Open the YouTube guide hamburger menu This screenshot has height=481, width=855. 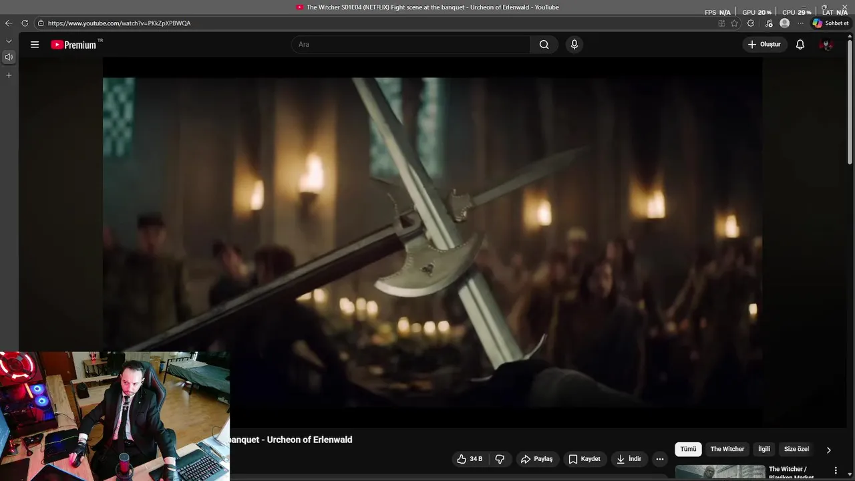pos(35,45)
